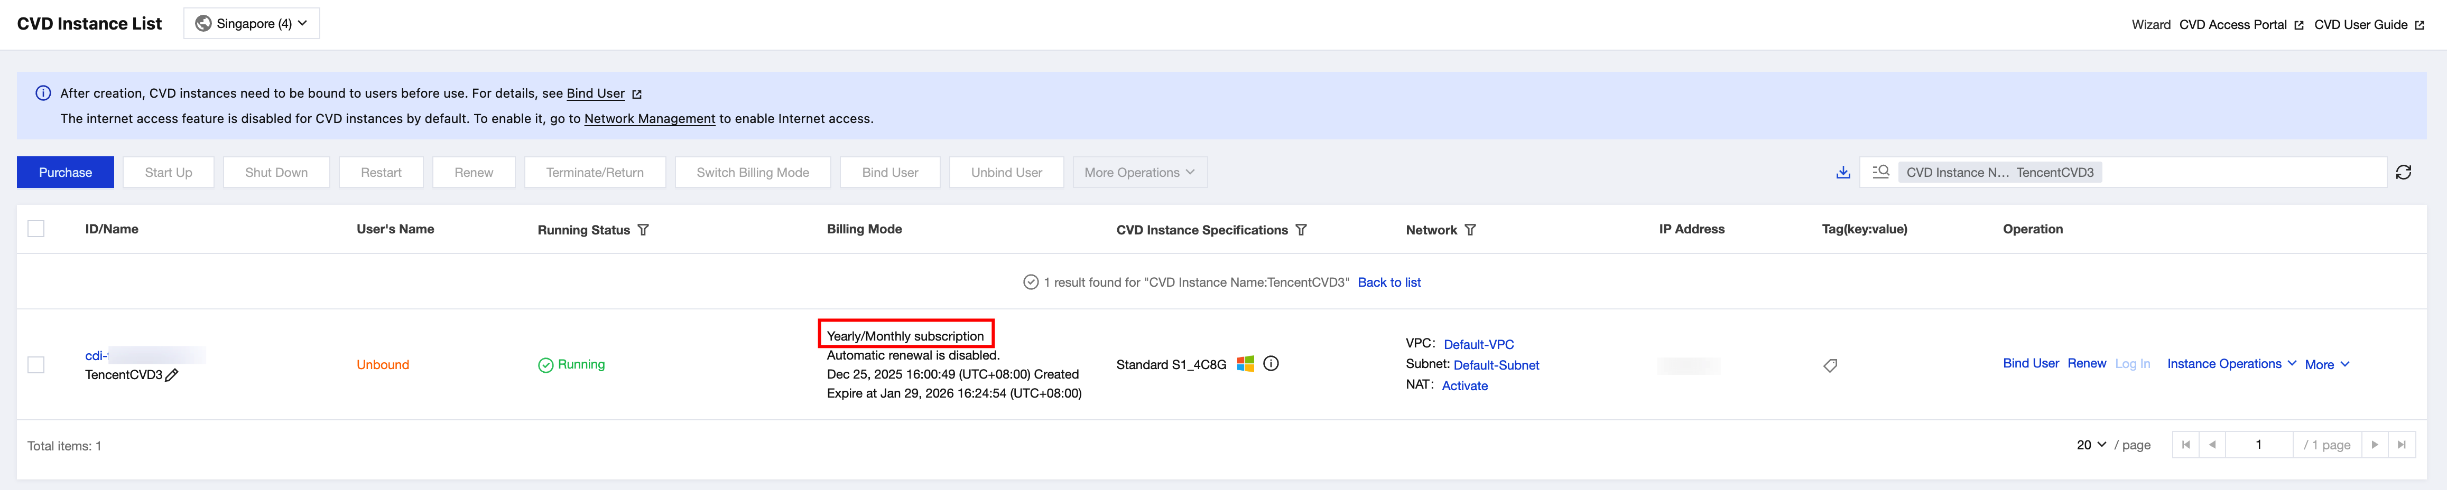This screenshot has height=490, width=2447.
Task: Tick the select-all checkbox in table header
Action: tap(36, 229)
